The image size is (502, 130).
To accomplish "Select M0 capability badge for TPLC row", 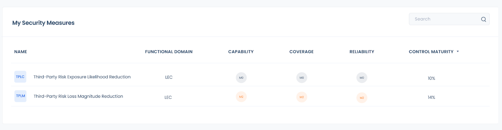I will click(241, 78).
